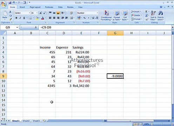Click Insert cells button
The width and height of the screenshot is (174, 126).
point(136,12)
